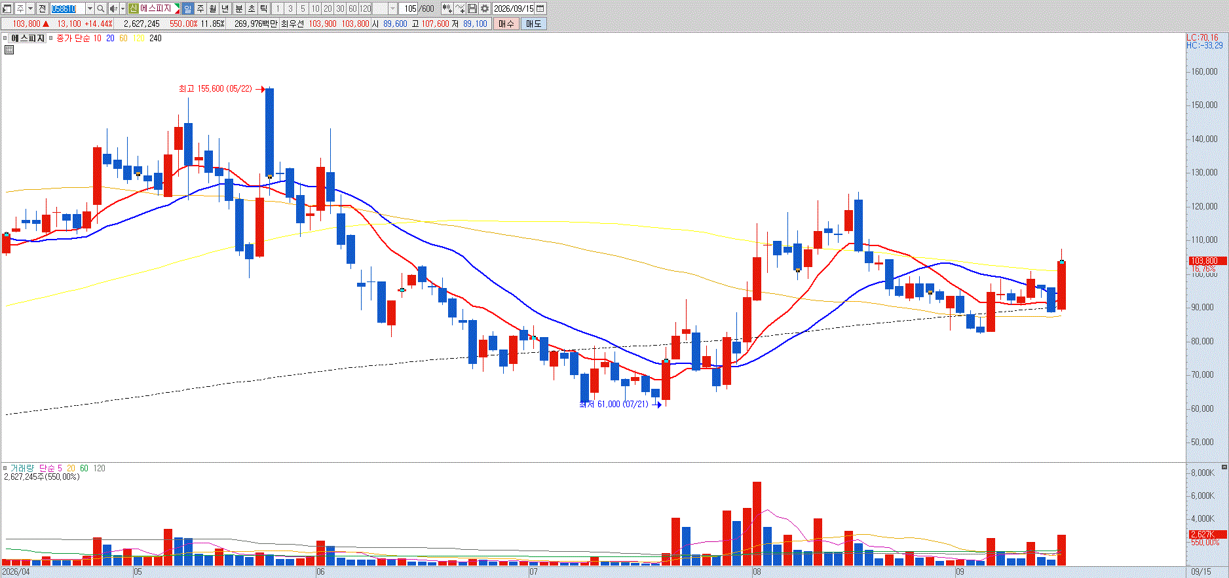The width and height of the screenshot is (1229, 578).
Task: Select the 30 interval button
Action: (340, 9)
